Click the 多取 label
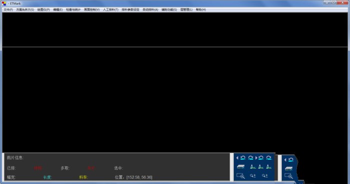350x184 pixels. (x=65, y=168)
